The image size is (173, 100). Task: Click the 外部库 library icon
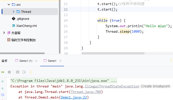coord(9,33)
